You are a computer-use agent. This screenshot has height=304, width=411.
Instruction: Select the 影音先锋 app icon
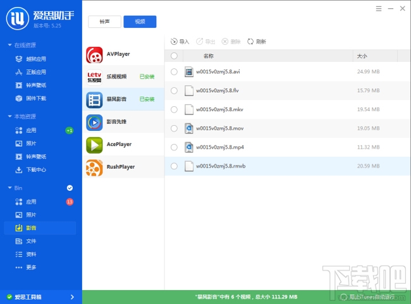tap(94, 123)
